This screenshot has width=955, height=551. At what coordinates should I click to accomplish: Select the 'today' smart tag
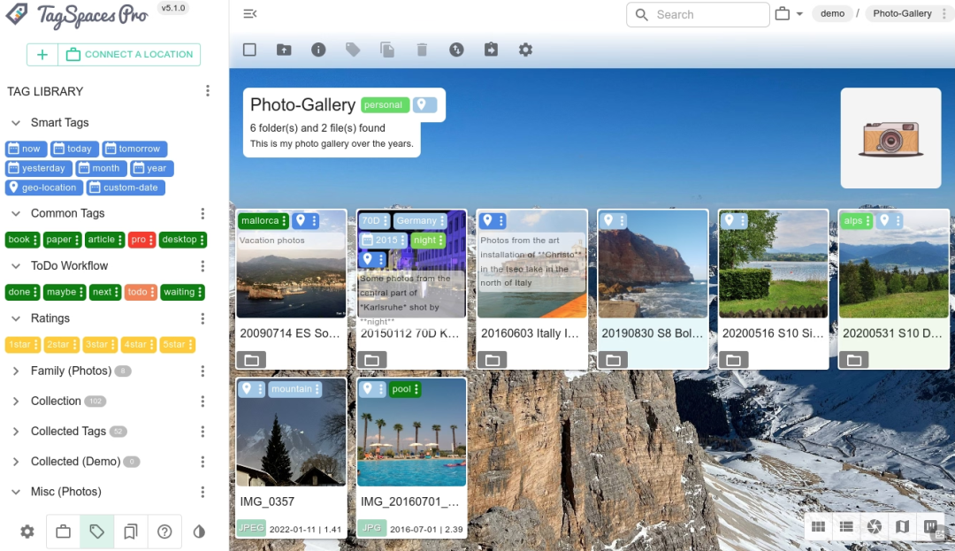click(73, 149)
